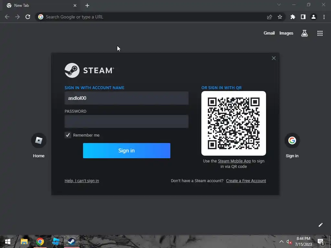This screenshot has width=331, height=248.
Task: Open the Steam Mobile App link
Action: pyautogui.click(x=234, y=161)
